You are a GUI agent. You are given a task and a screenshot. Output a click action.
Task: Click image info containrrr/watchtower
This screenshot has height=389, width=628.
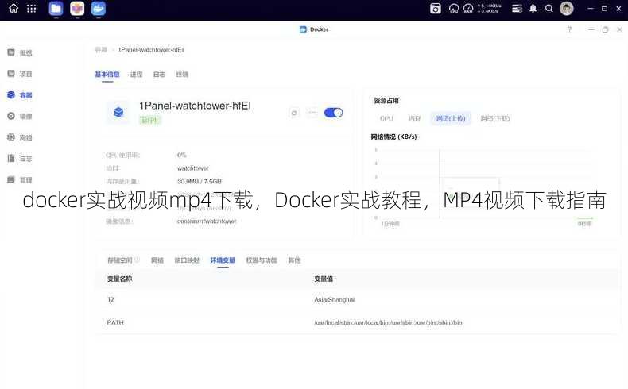207,221
